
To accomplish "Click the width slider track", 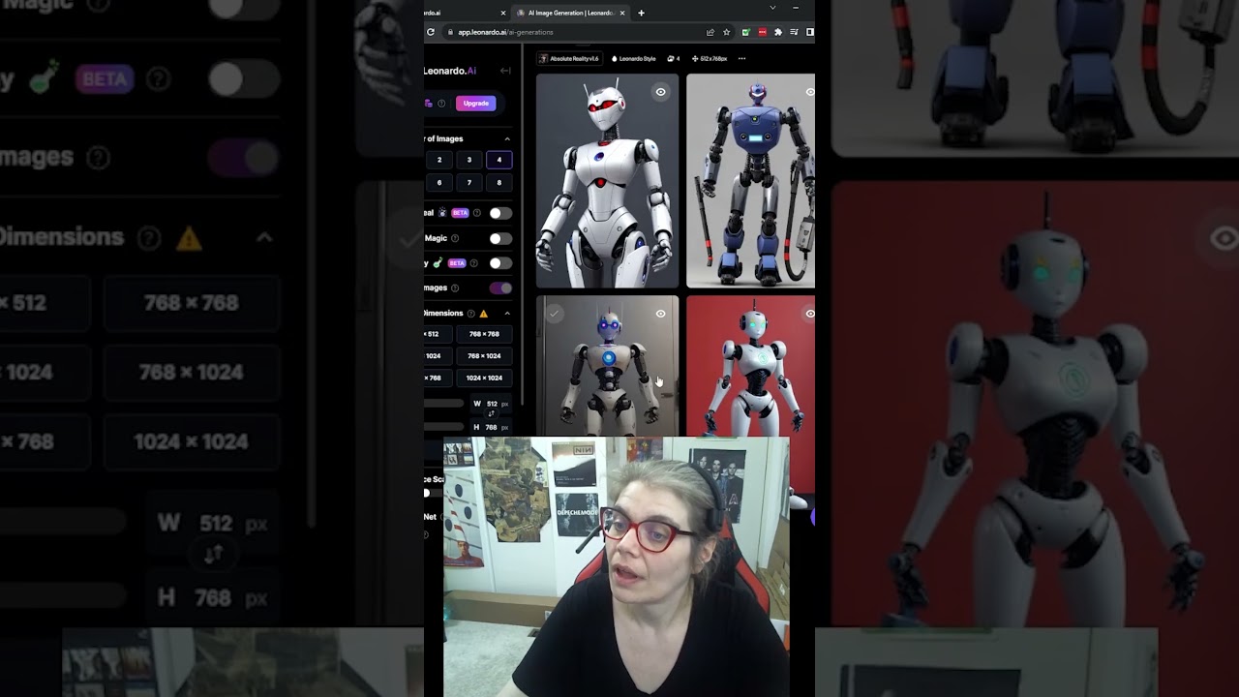I will [x=444, y=403].
